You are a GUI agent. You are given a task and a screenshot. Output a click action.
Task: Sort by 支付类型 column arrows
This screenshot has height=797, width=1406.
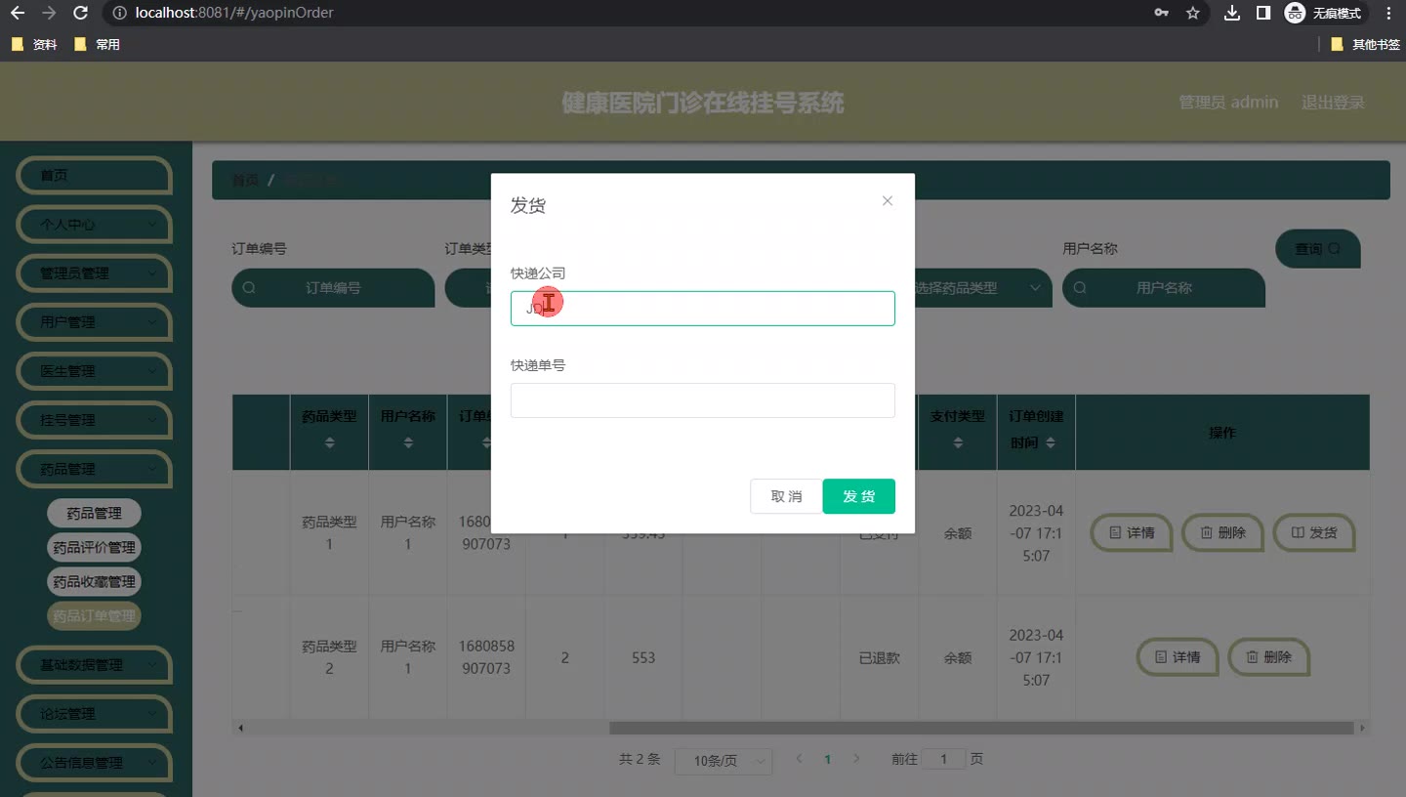click(x=958, y=443)
